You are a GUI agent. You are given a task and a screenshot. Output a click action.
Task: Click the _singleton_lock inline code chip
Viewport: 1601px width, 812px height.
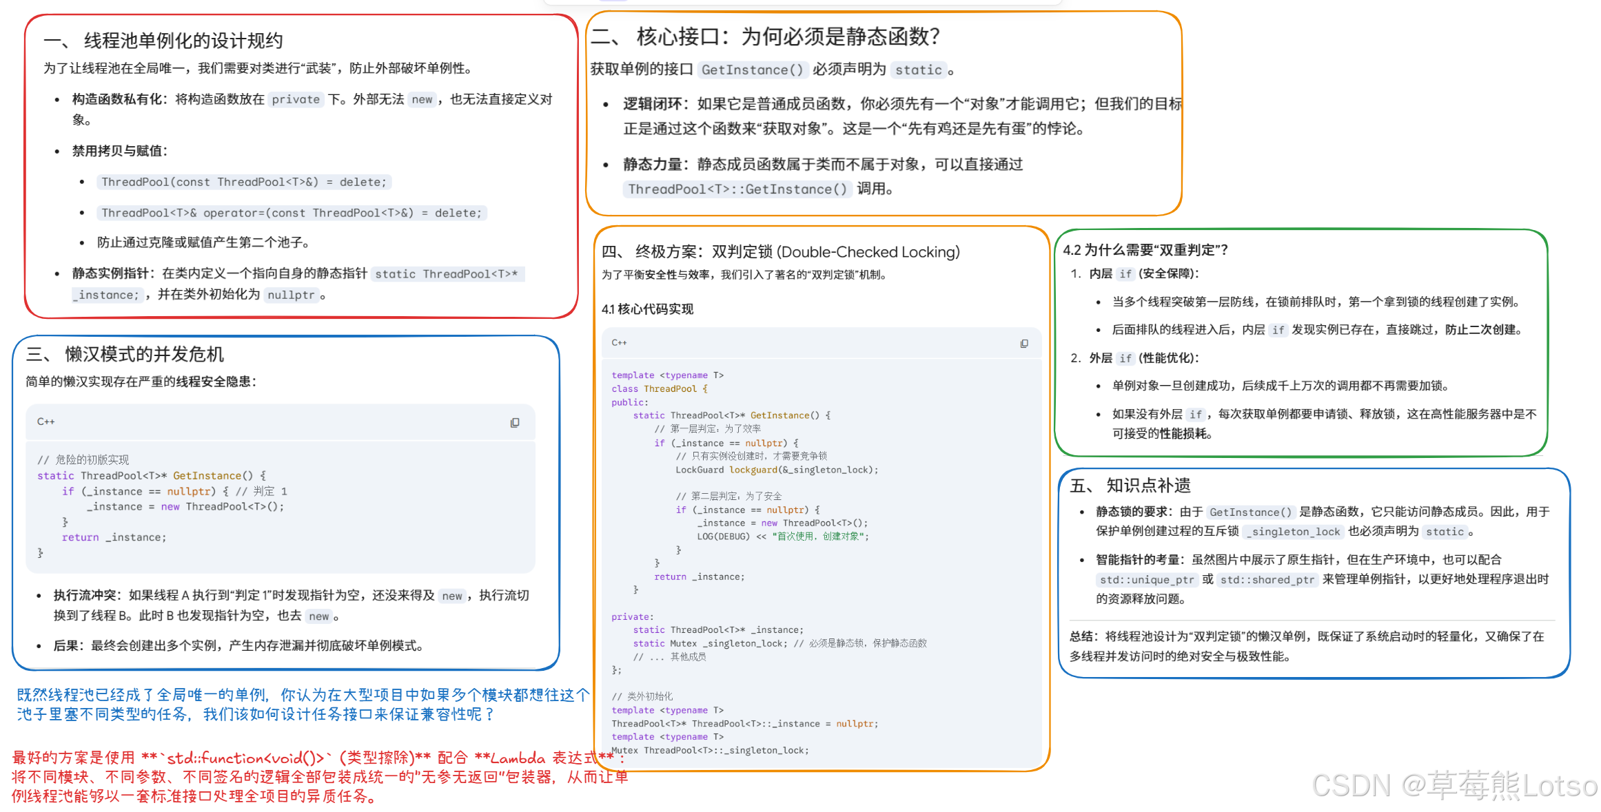[x=1294, y=532]
